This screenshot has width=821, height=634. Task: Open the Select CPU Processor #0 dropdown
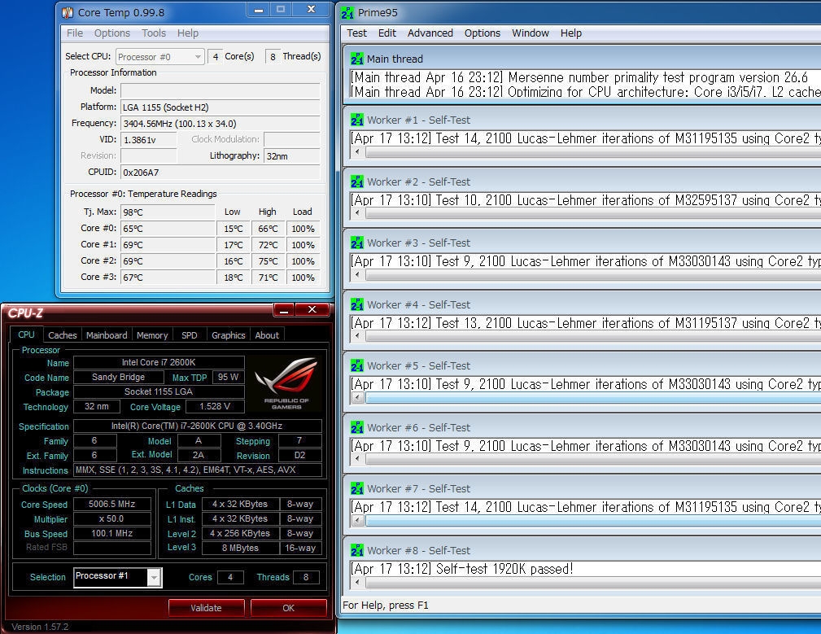159,56
